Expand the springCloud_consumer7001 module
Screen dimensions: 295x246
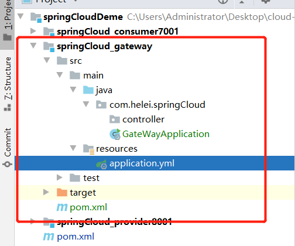coord(33,31)
